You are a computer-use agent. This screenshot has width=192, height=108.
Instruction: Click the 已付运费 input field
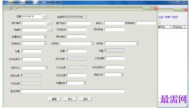point(115,58)
